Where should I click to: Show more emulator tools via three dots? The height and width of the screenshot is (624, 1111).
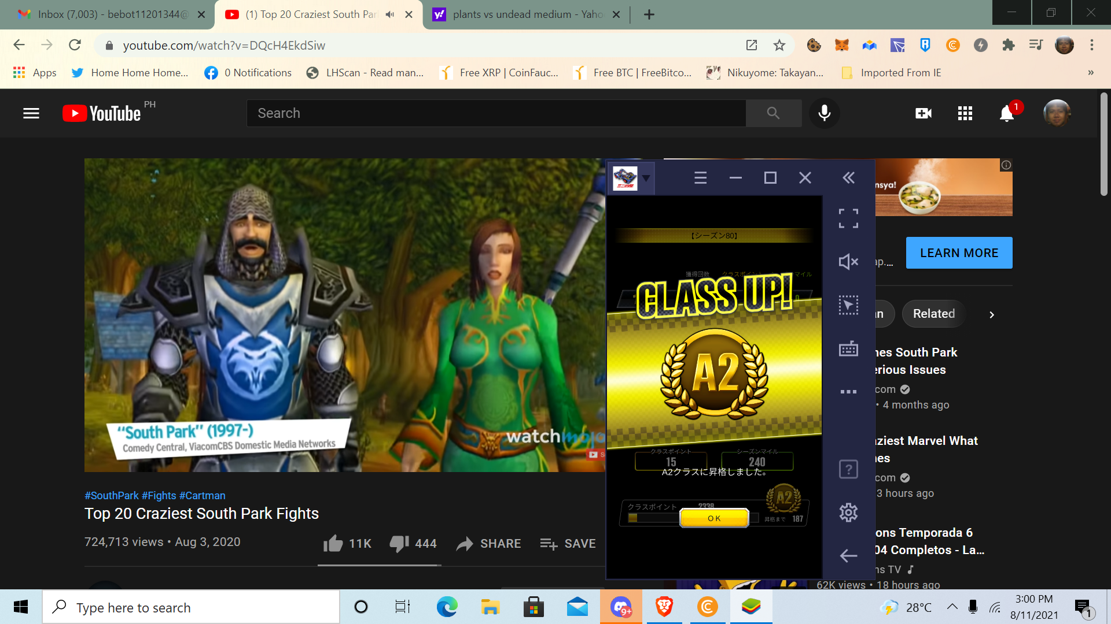849,392
